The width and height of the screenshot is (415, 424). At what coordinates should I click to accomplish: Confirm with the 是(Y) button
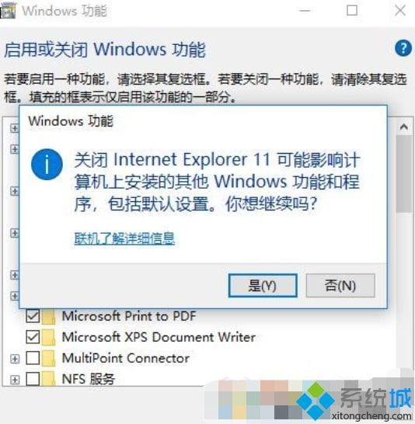coord(263,286)
